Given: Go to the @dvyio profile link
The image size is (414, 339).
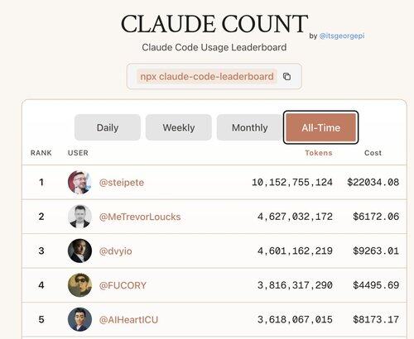Looking at the screenshot, I should (115, 251).
